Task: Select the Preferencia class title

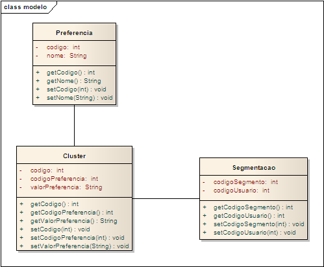Action: tap(74, 33)
